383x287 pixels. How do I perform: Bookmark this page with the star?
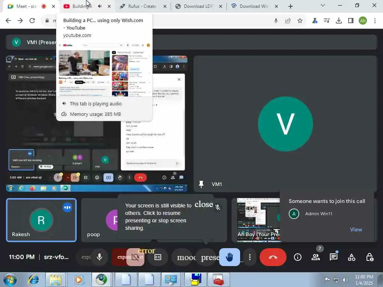coord(300,21)
